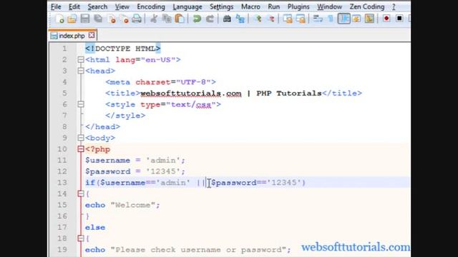This screenshot has height=257, width=458.
Task: Open the Search menu
Action: [x=97, y=6]
